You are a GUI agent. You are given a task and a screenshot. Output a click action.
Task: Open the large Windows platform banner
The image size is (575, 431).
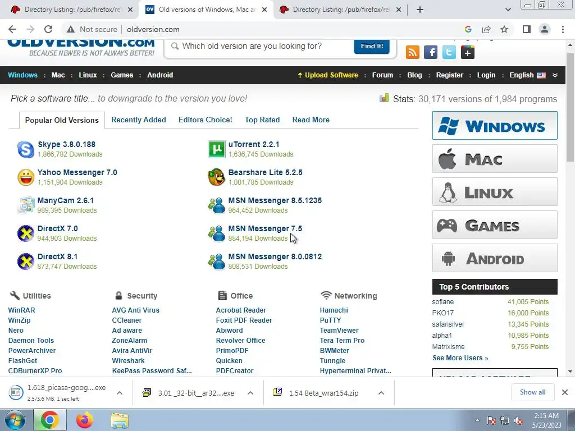tap(495, 125)
